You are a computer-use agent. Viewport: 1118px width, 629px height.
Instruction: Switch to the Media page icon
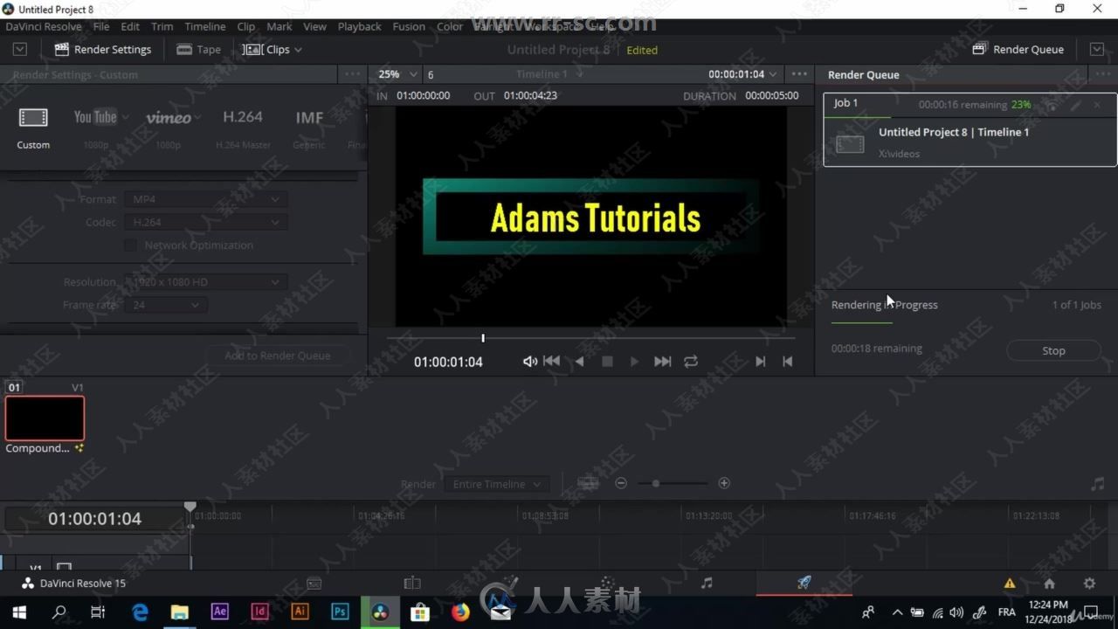pos(314,584)
